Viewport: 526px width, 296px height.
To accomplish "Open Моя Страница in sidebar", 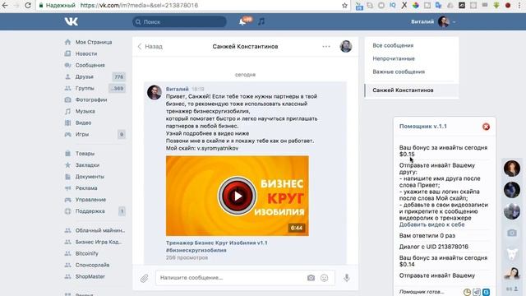I will [93, 42].
